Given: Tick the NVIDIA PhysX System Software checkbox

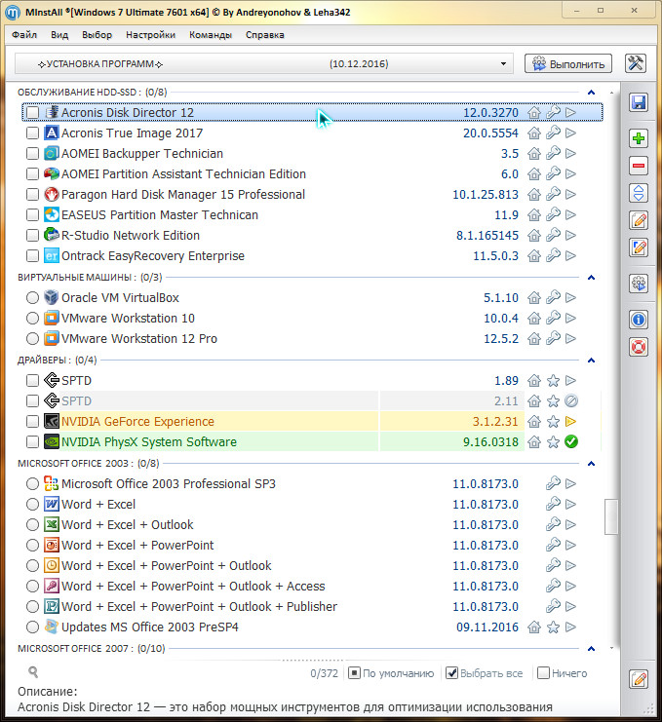Looking at the screenshot, I should point(32,442).
